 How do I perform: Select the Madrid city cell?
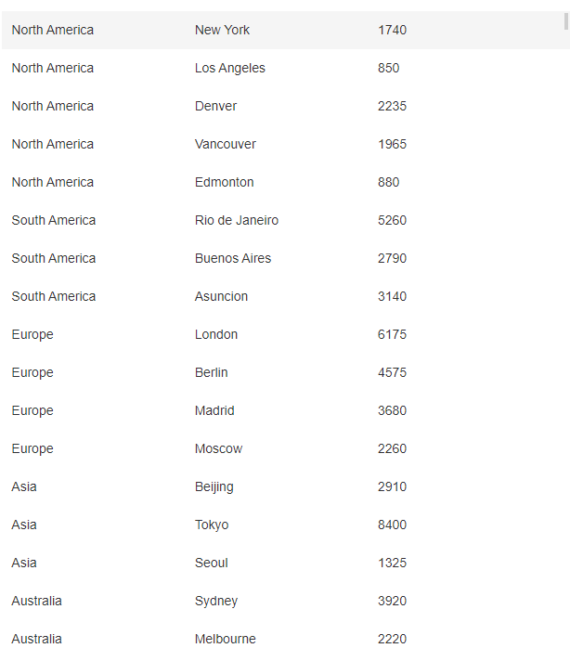tap(214, 410)
